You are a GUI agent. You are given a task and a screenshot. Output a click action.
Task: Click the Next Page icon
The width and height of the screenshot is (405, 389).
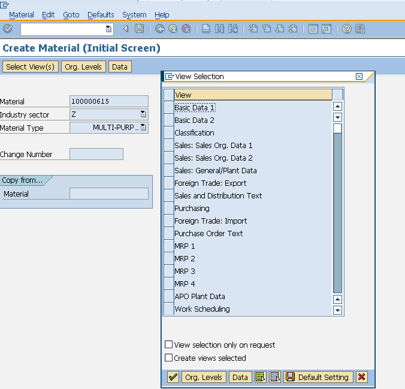pyautogui.click(x=280, y=29)
